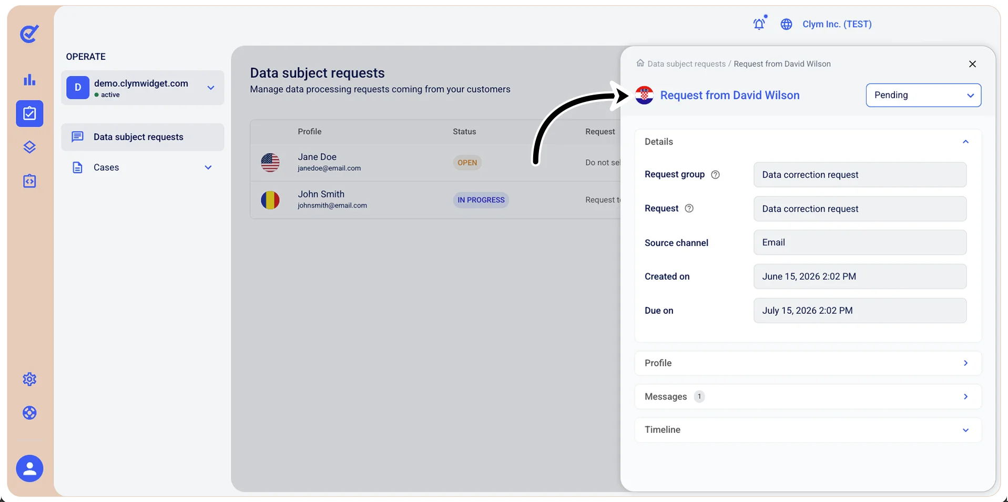The image size is (1008, 502).
Task: Collapse the Details section
Action: [x=965, y=142]
